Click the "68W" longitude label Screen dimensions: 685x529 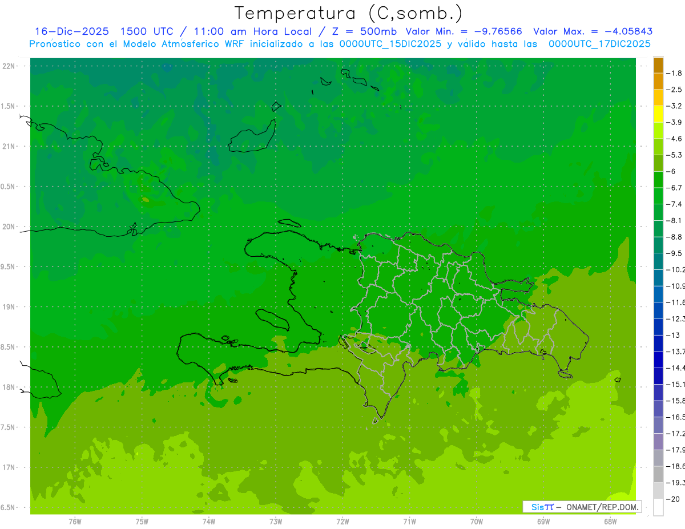[x=610, y=521]
